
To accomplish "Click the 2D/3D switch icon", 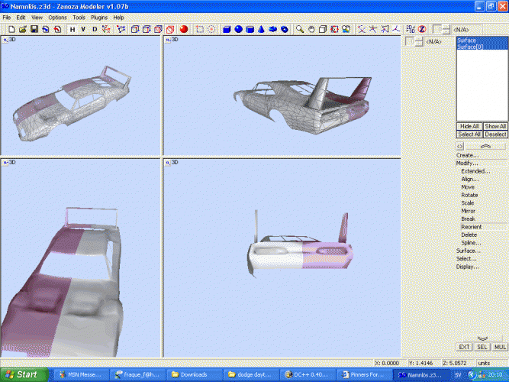I will (410, 29).
